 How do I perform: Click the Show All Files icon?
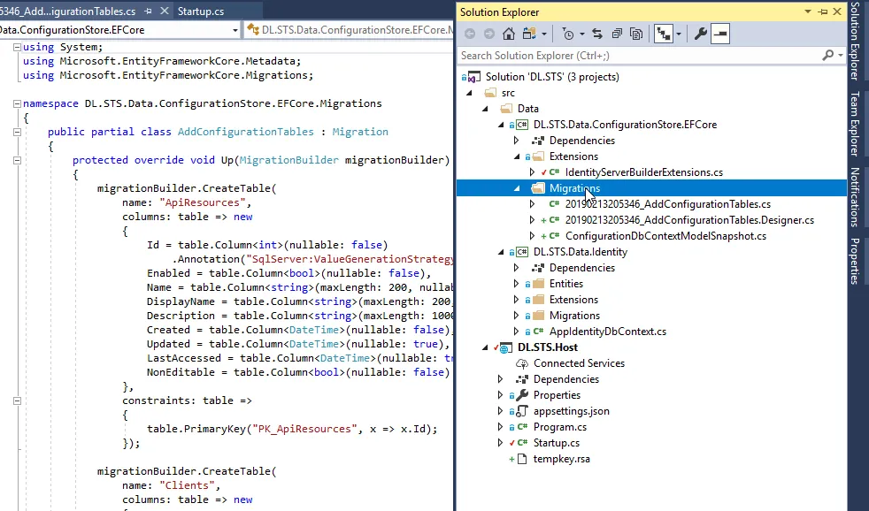636,34
